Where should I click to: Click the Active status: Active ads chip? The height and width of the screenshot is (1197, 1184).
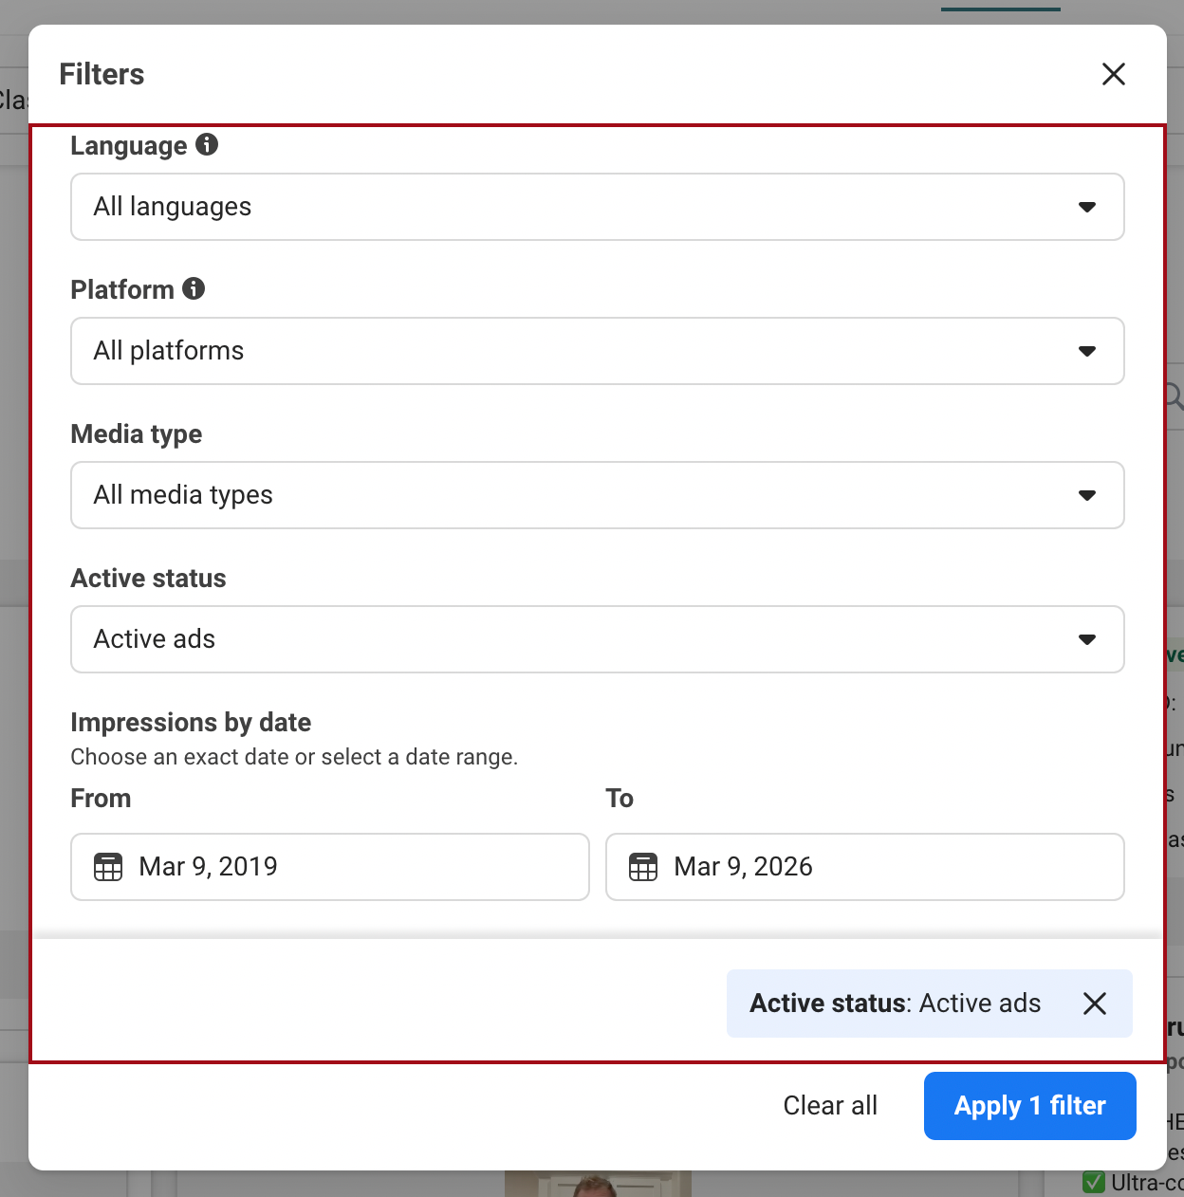click(x=895, y=1004)
